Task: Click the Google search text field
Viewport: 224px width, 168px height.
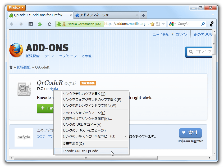Action: [x=189, y=24]
